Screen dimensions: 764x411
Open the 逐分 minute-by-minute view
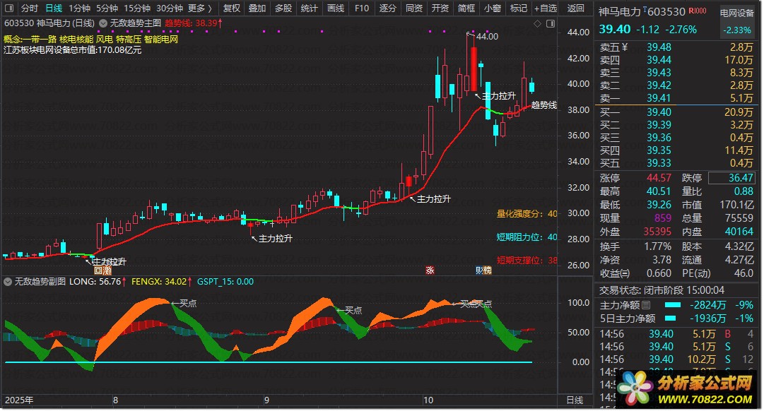point(388,8)
